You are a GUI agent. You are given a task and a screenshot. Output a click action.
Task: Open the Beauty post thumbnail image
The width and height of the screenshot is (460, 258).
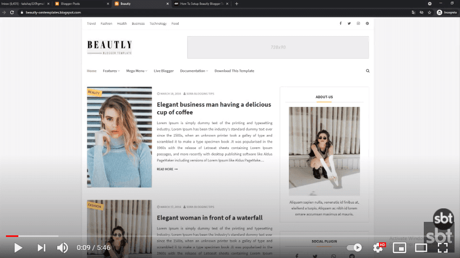[x=119, y=137]
